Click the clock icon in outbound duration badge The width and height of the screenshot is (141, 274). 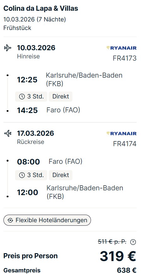click(x=22, y=97)
